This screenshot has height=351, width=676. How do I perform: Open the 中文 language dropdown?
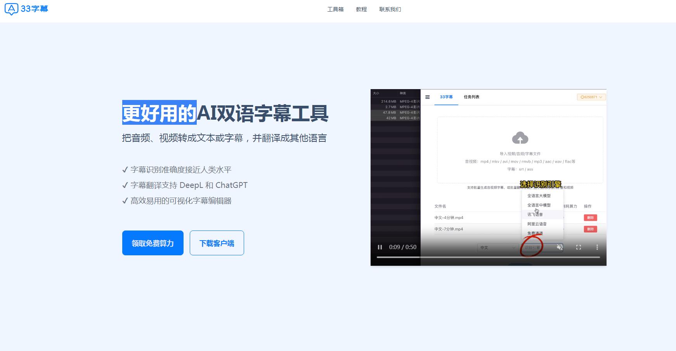coord(497,248)
